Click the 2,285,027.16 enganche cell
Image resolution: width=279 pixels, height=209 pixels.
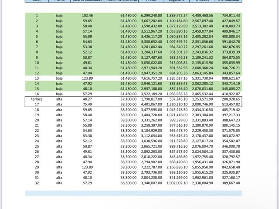tap(177, 78)
